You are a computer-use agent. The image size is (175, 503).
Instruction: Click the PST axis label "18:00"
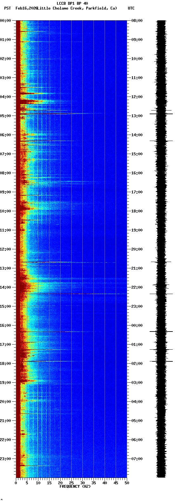pos(5,364)
